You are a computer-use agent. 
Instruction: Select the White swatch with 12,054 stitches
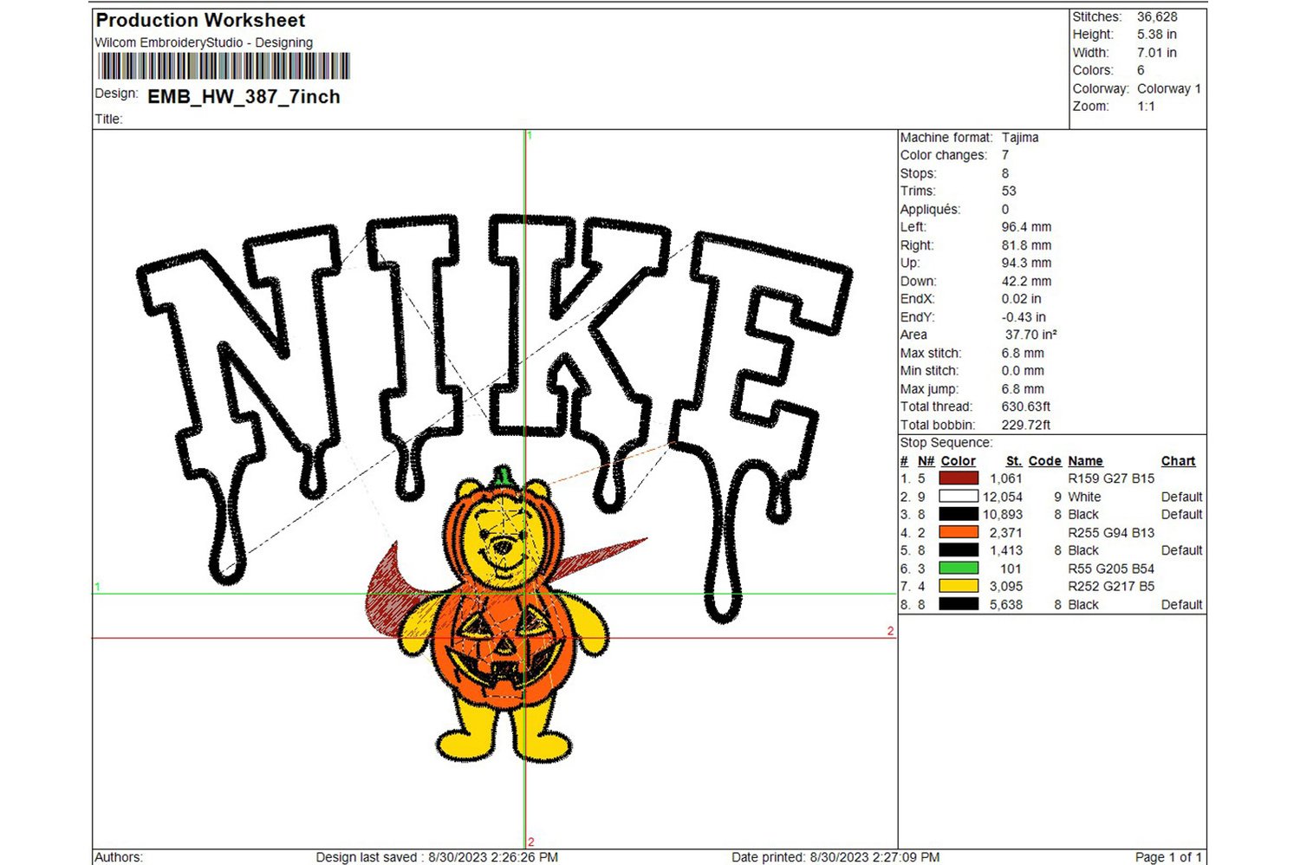[x=959, y=497]
